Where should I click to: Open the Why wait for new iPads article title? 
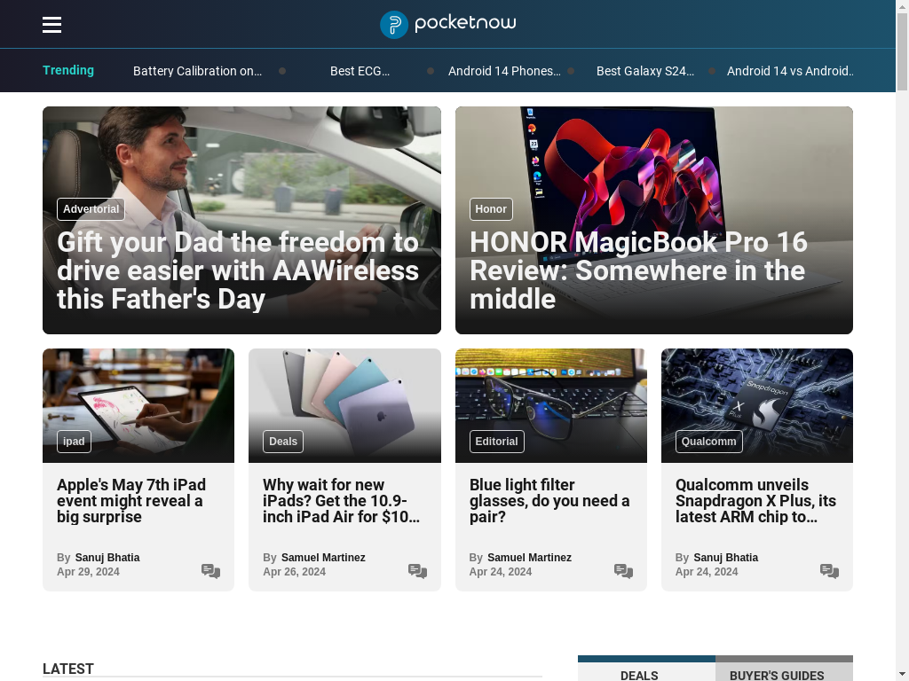(x=341, y=500)
